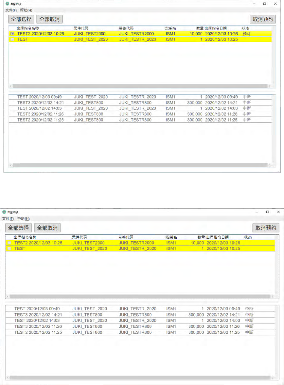Select 'TEST3 2020/12/02 11:26' row in lower window
The width and height of the screenshot is (284, 385).
[x=140, y=327]
